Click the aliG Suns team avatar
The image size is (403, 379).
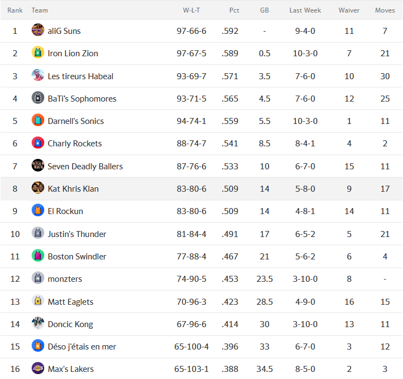point(38,30)
